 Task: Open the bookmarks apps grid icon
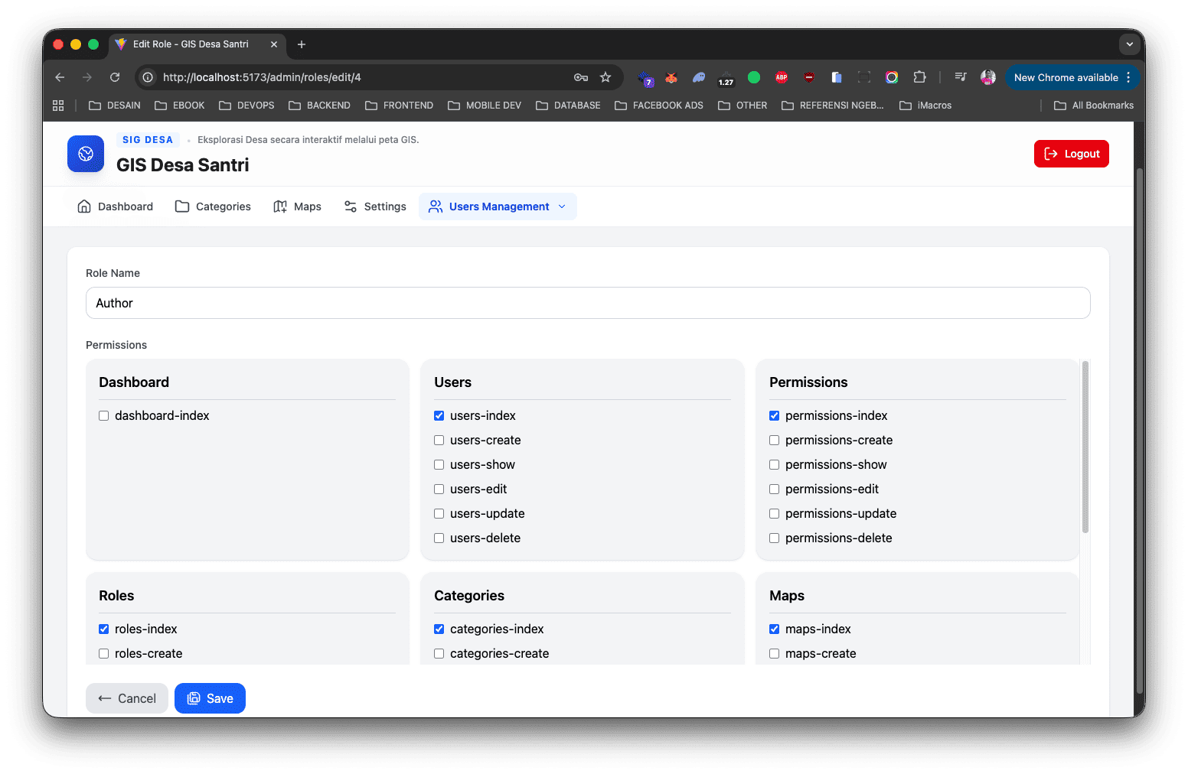(58, 106)
